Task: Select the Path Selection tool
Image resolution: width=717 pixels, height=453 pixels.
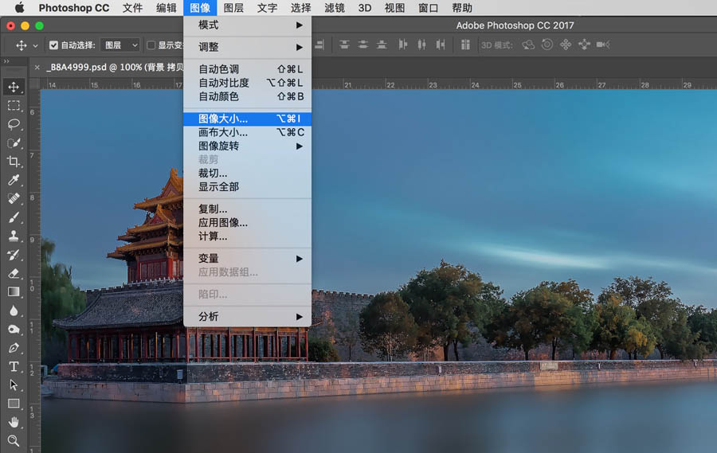Action: [14, 385]
